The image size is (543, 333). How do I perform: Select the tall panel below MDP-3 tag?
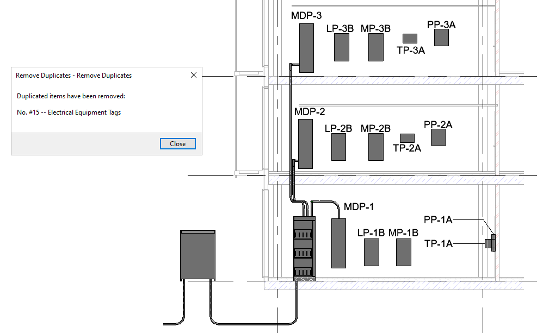306,48
